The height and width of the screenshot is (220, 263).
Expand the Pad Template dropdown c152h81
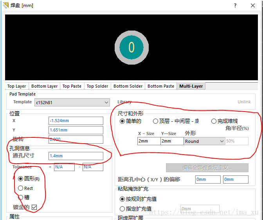[x=72, y=103]
